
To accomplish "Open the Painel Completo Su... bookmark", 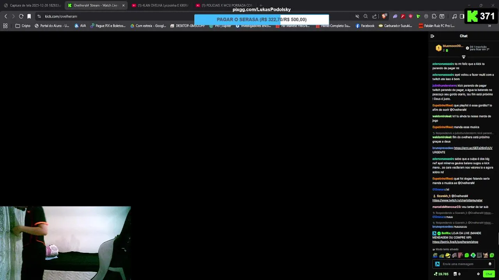I will point(333,26).
